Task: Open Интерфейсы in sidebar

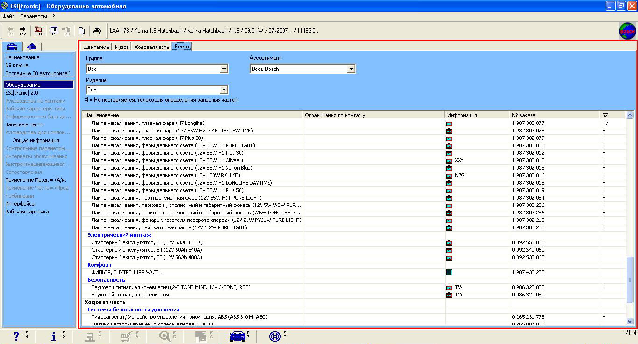Action: (20, 204)
